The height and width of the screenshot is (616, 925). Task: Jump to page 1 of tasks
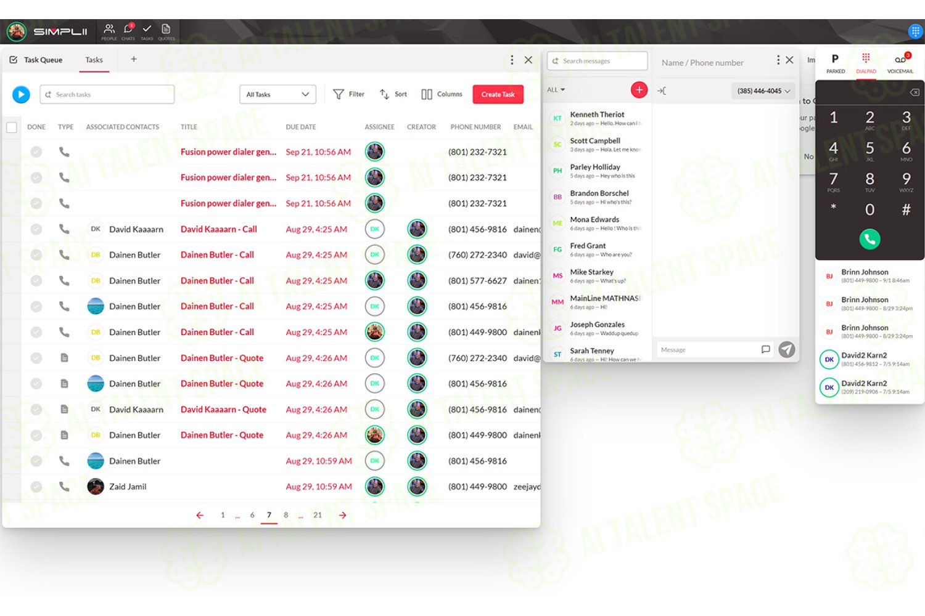(223, 515)
